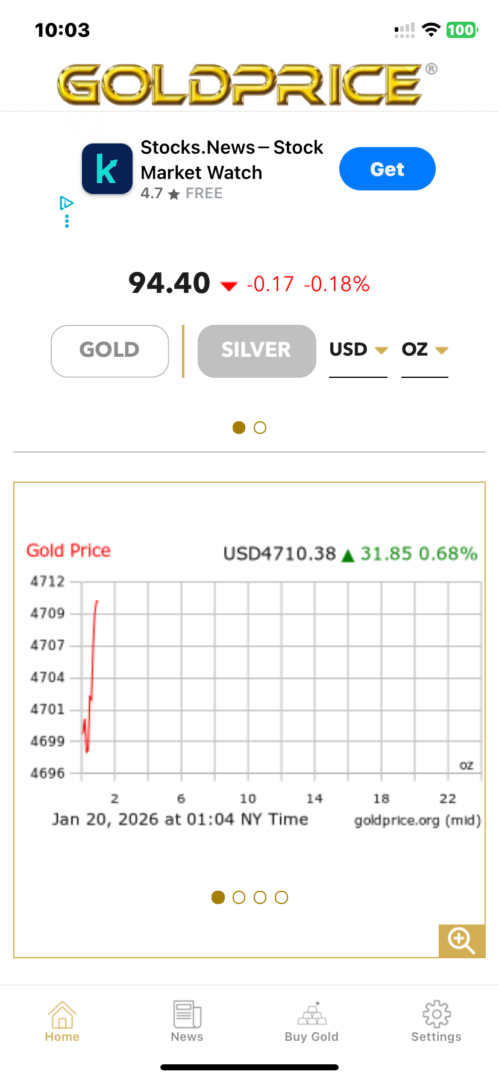
Task: Select the second chart page dot
Action: click(x=239, y=897)
